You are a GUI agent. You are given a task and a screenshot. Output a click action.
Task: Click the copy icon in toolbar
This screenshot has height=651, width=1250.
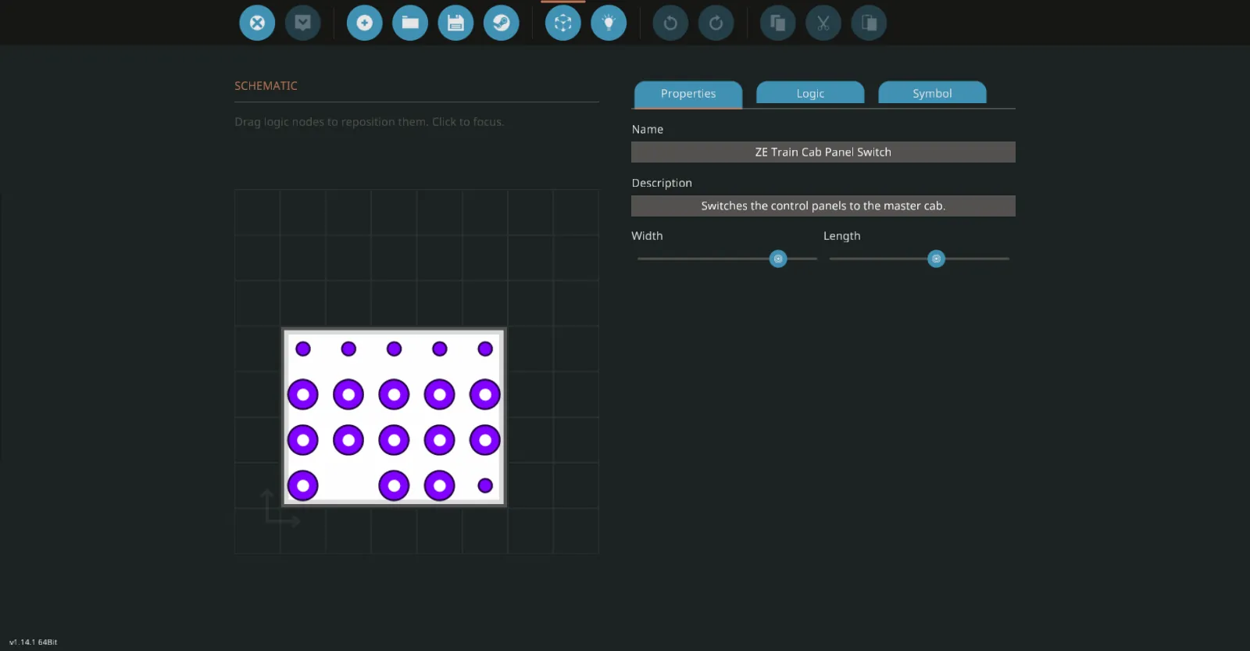777,23
